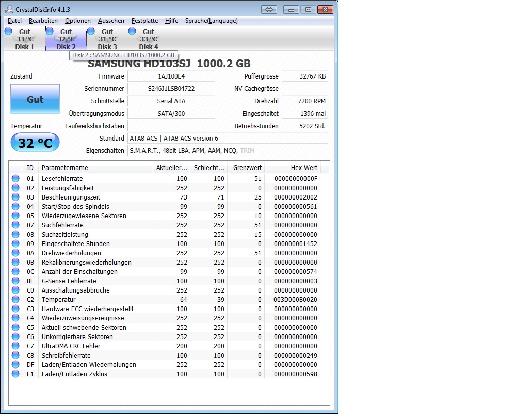Open the Optionen menu
The image size is (516, 414).
78,21
